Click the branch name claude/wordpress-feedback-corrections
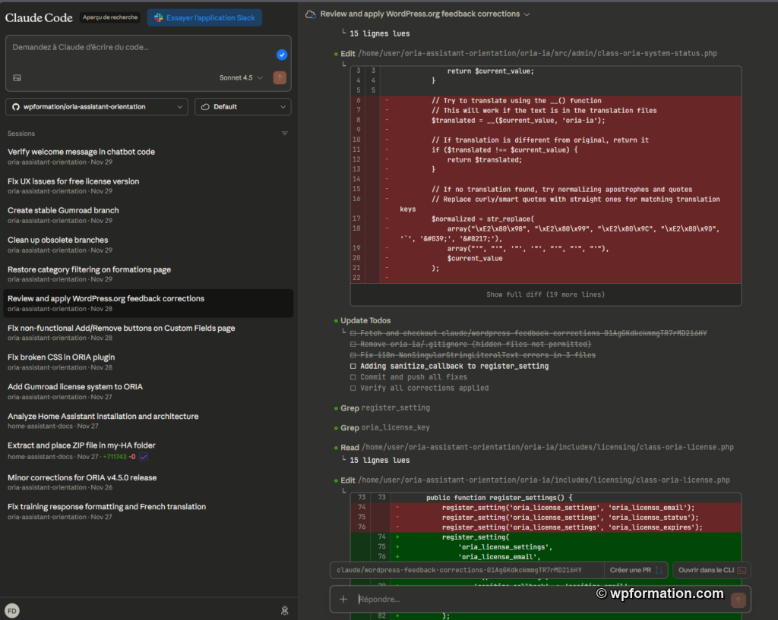The width and height of the screenshot is (778, 620). [459, 571]
